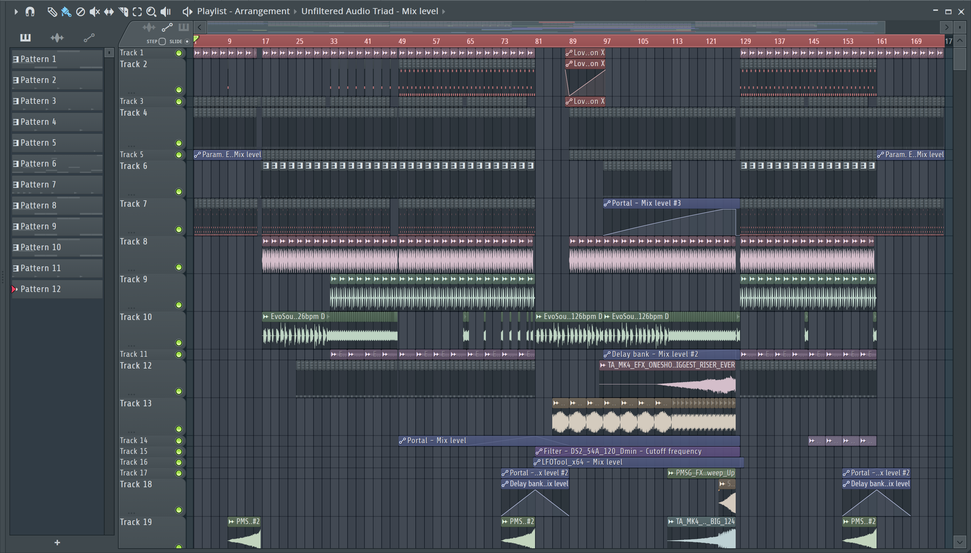Open the picker panel's small options button
The width and height of the screenshot is (971, 553).
click(109, 52)
